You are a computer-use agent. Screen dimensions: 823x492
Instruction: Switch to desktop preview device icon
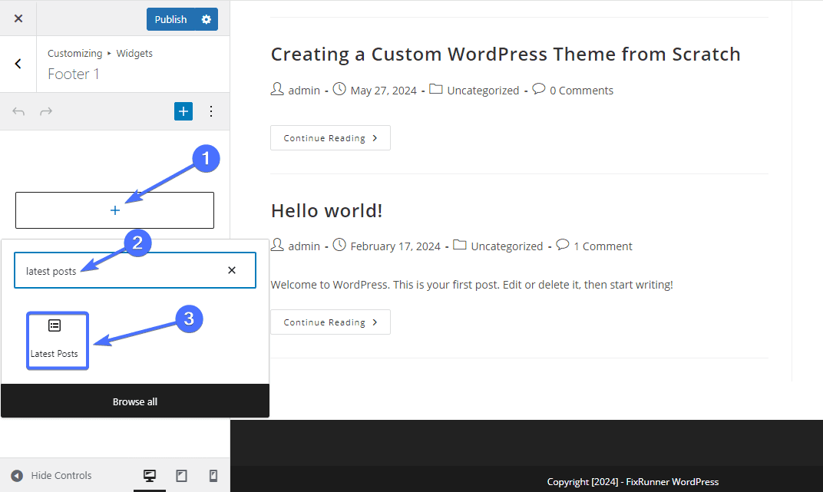click(x=150, y=476)
